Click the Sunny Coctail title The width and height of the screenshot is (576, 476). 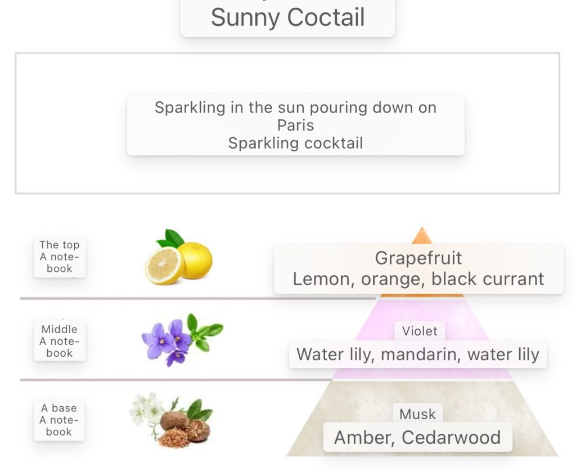tap(287, 17)
